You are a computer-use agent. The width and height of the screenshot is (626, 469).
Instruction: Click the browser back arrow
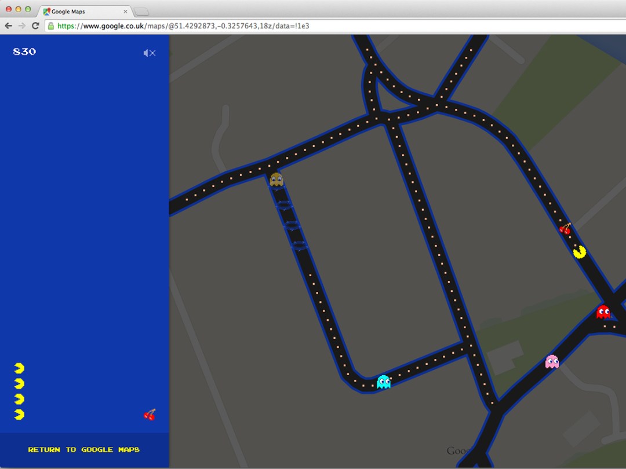pyautogui.click(x=8, y=26)
